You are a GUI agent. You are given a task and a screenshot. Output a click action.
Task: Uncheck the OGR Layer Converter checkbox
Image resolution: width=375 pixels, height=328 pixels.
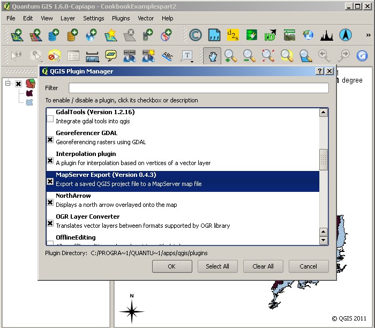(50, 223)
